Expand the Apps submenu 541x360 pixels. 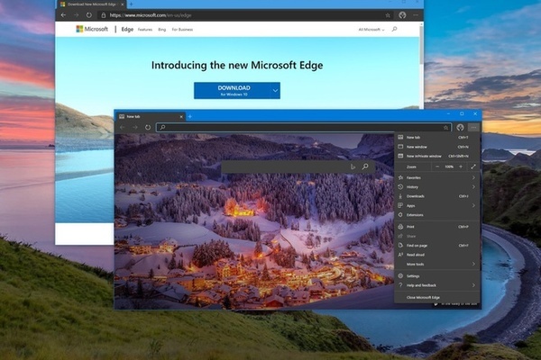[437, 206]
